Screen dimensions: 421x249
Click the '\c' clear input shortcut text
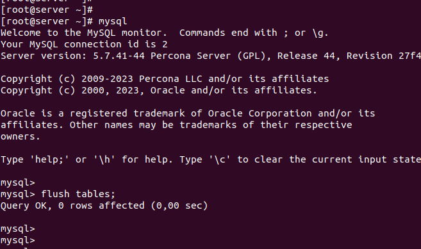click(x=220, y=159)
